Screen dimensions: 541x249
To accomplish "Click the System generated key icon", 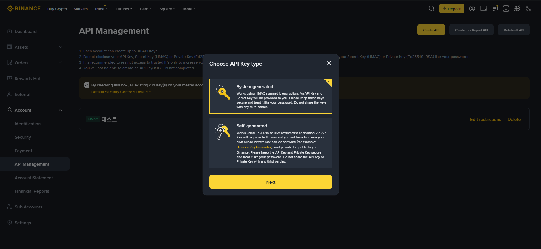I will coord(223,92).
